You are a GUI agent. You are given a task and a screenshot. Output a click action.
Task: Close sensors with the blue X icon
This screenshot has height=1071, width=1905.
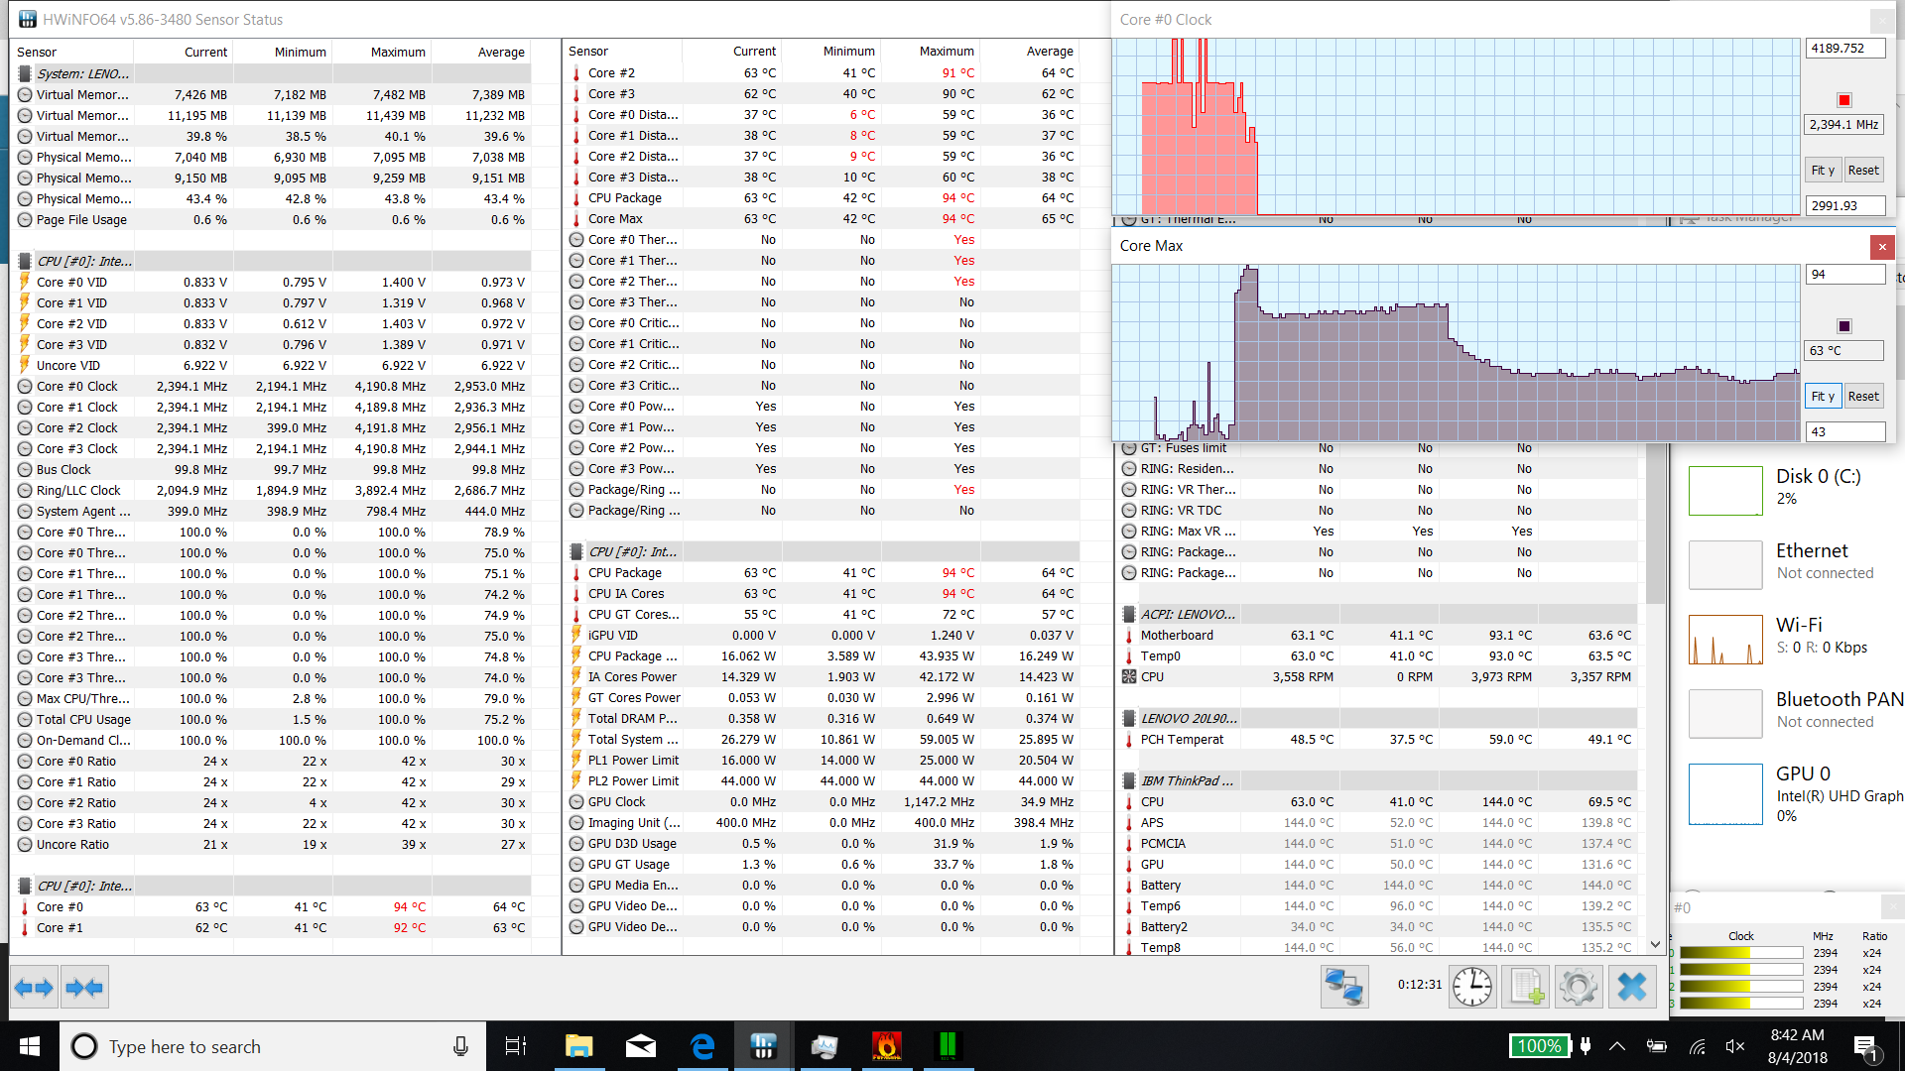pyautogui.click(x=1631, y=987)
